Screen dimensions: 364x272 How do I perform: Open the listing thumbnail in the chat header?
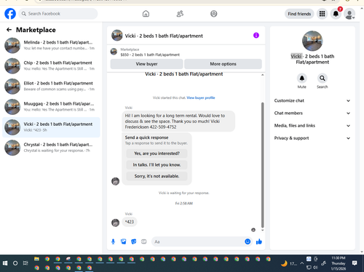click(x=117, y=36)
